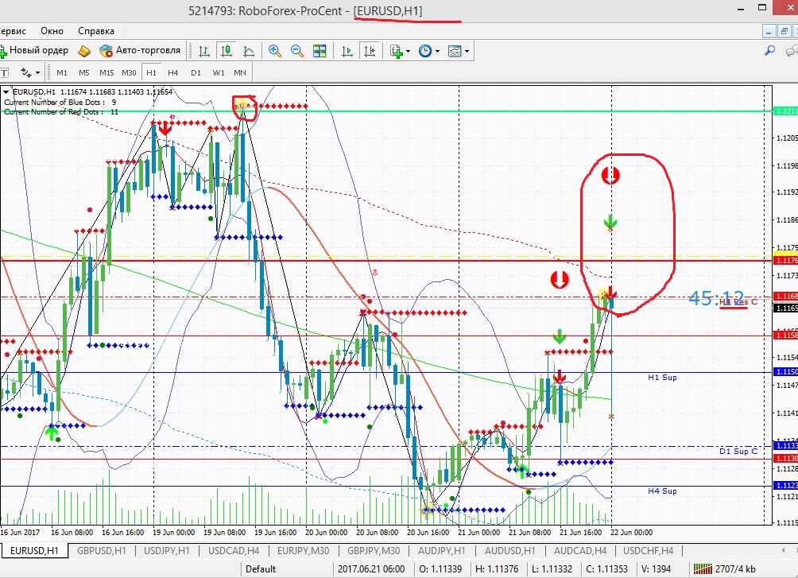
Task: Click the L: 1.11332 low price value
Action: tap(552, 568)
